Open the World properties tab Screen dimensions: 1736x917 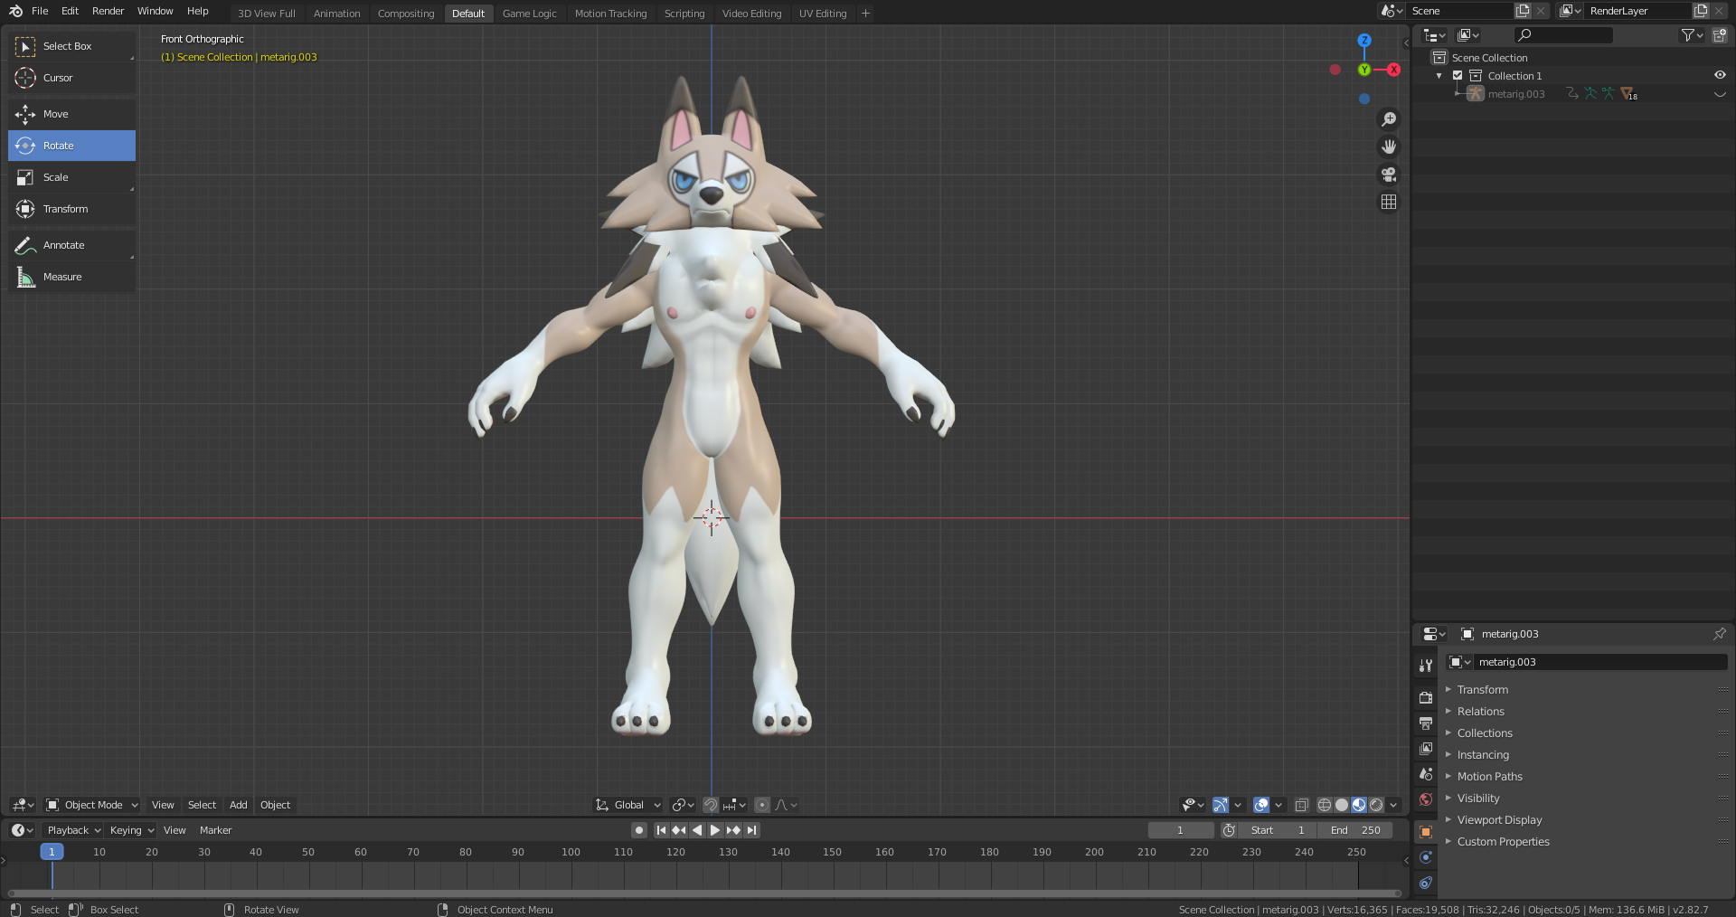[1426, 799]
